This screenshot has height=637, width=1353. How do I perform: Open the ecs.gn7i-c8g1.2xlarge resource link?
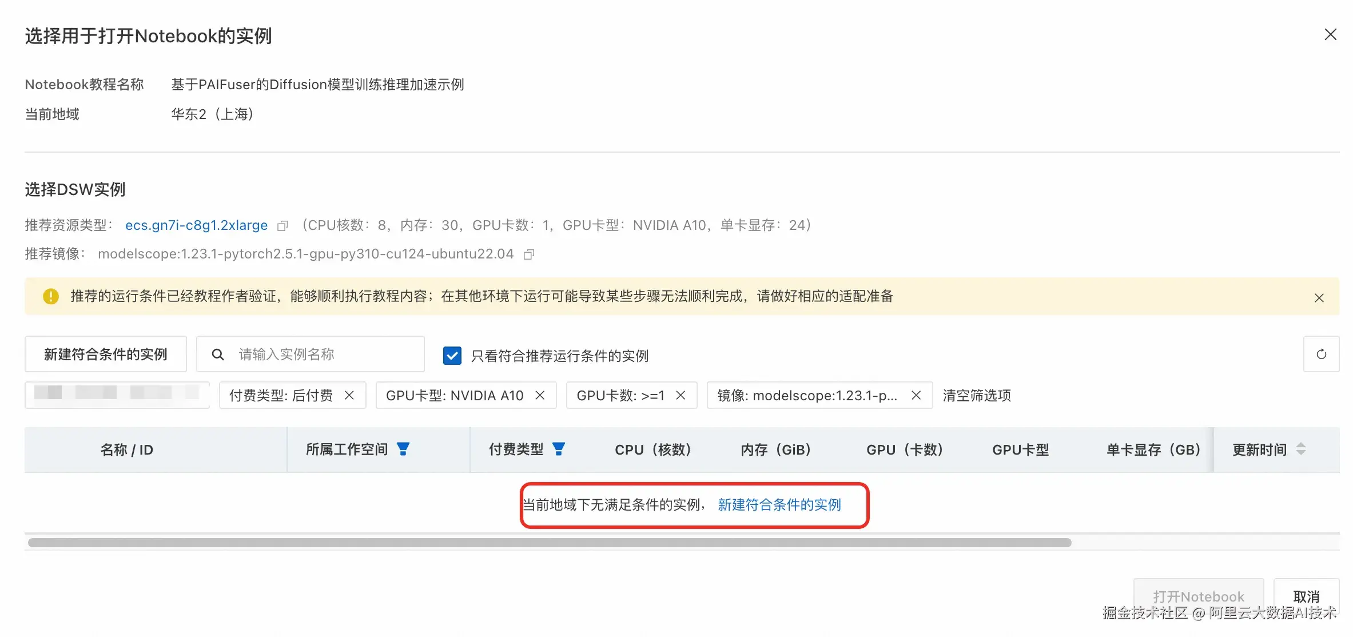[x=196, y=225]
